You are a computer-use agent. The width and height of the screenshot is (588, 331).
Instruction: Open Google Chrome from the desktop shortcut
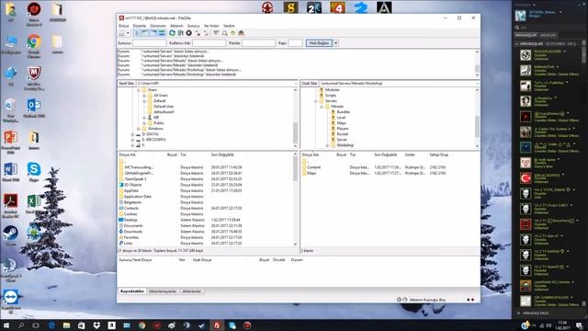(x=34, y=46)
